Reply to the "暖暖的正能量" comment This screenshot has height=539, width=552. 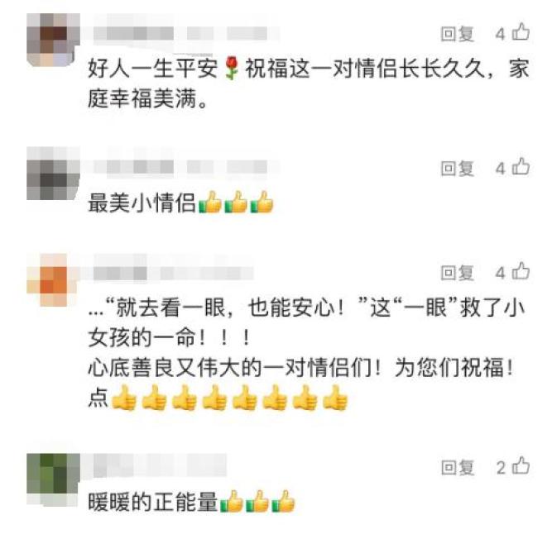[x=458, y=468]
